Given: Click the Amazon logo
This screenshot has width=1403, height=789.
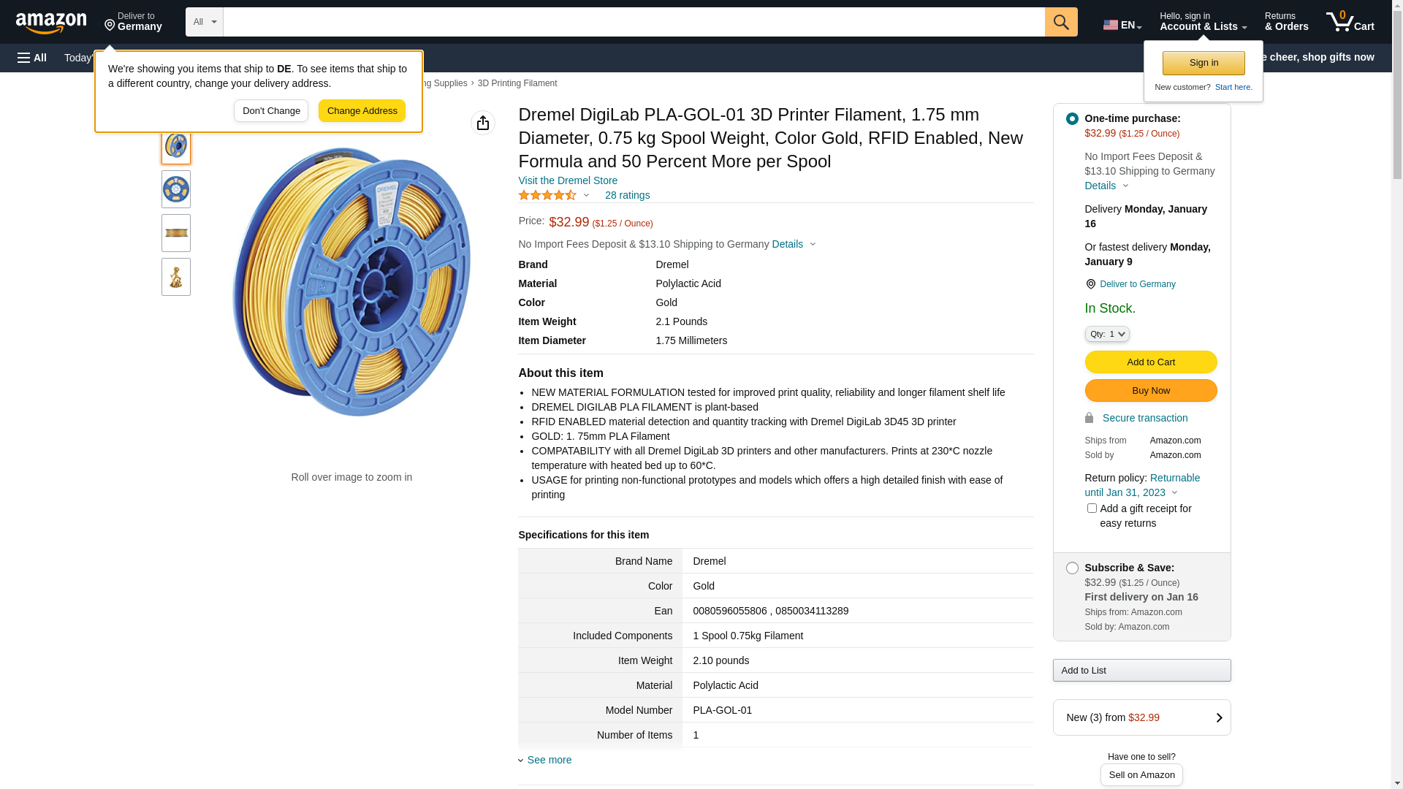Looking at the screenshot, I should coord(51,23).
